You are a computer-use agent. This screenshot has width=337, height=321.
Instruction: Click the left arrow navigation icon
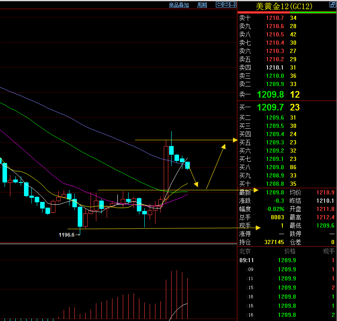(220, 5)
